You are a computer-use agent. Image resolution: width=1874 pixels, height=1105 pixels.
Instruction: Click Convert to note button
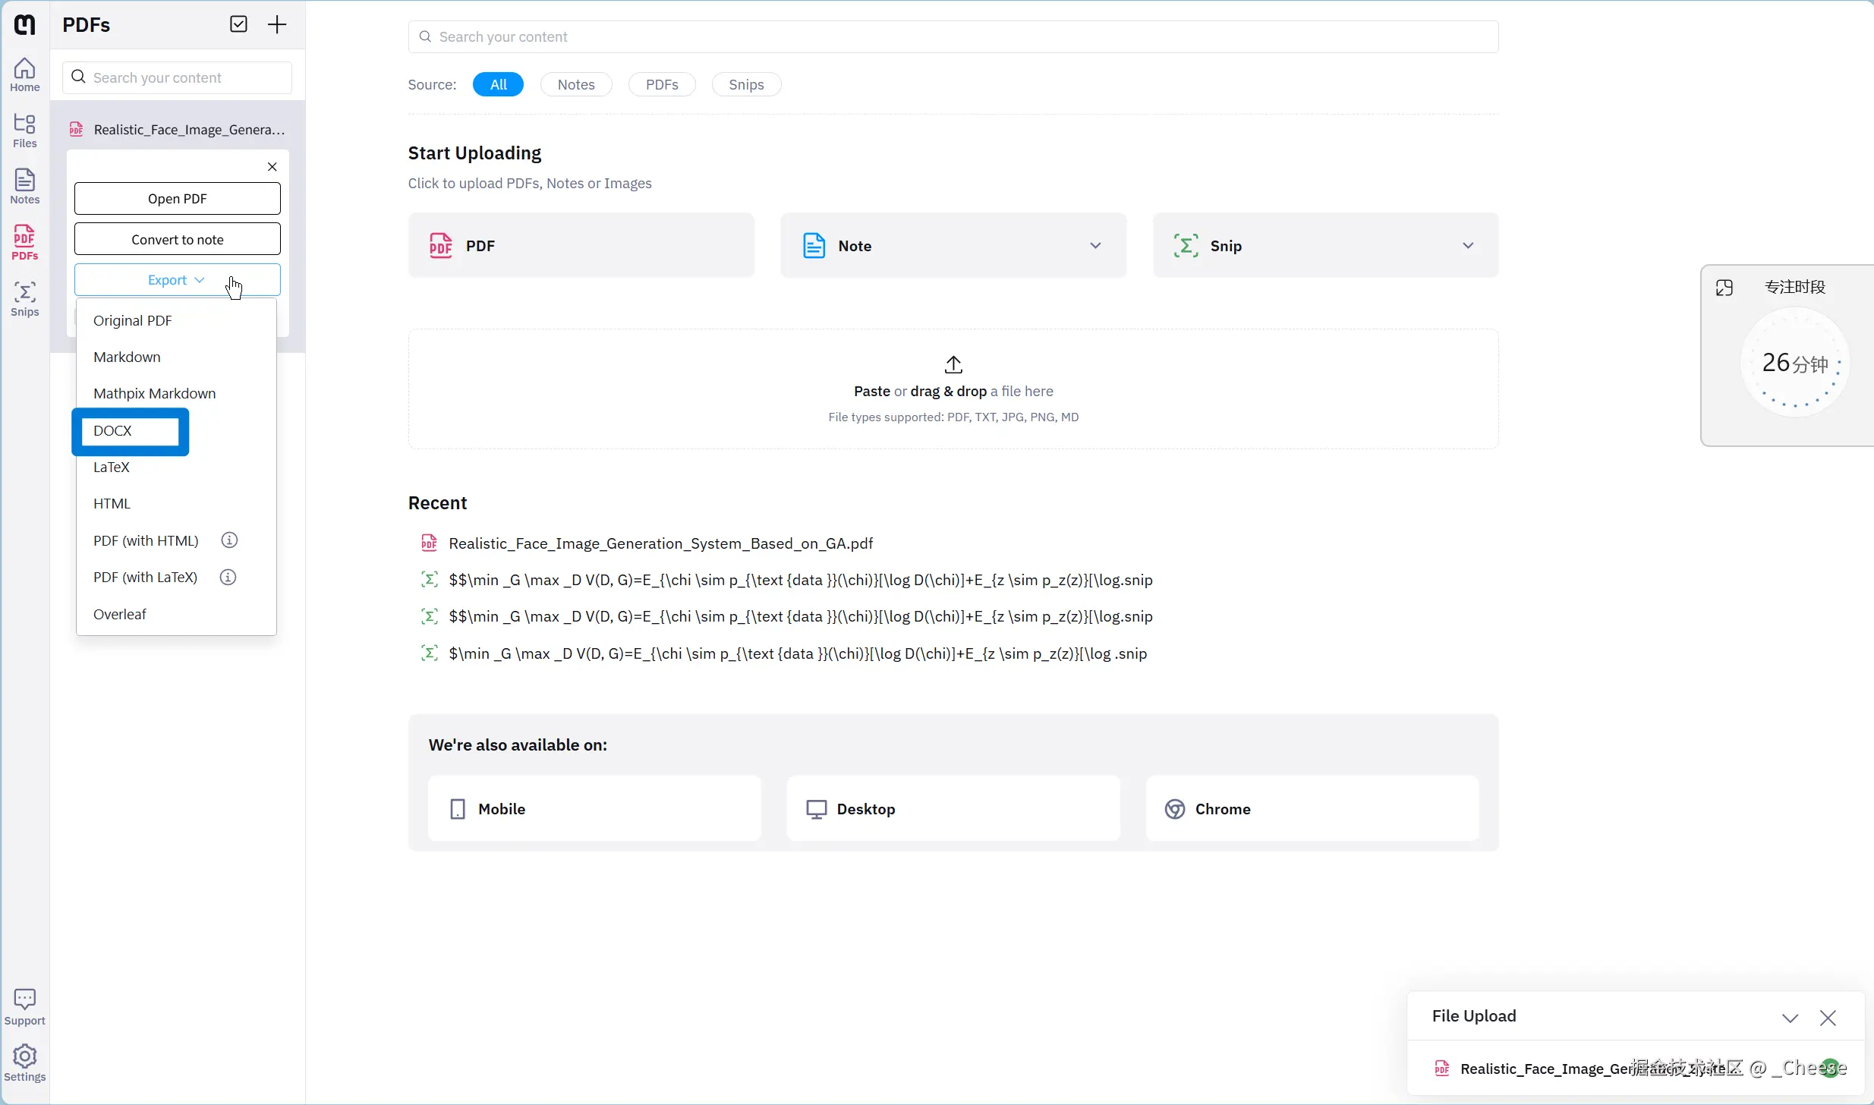coord(177,240)
